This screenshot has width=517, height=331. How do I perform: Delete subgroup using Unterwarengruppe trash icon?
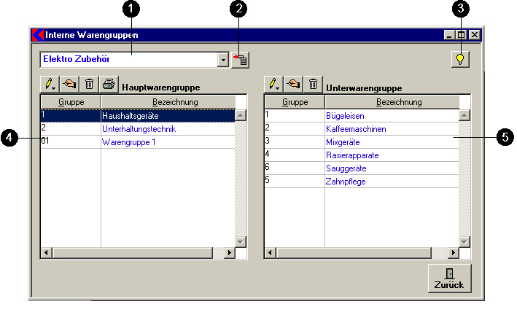click(x=313, y=85)
